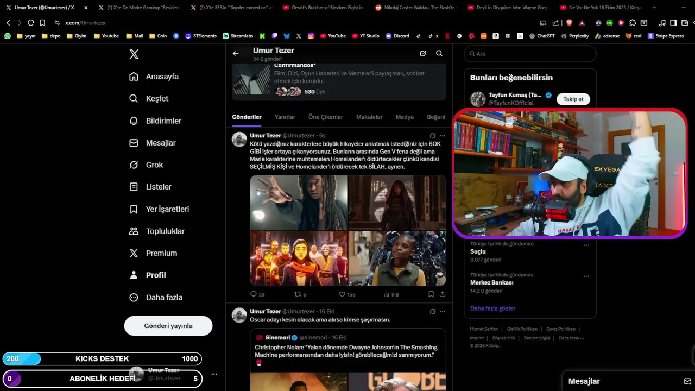695x391 pixels.
Task: Open more options on the 6s post
Action: tap(443, 136)
